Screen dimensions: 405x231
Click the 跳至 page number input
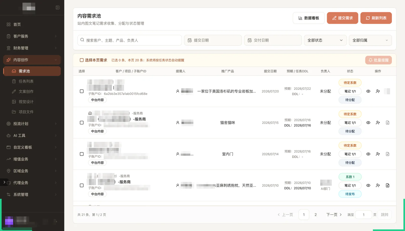[x=363, y=215]
